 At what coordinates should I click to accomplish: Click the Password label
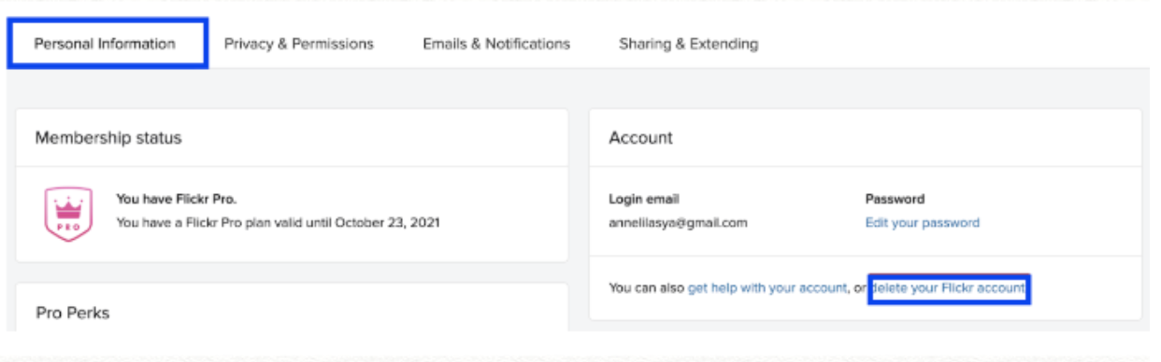895,199
